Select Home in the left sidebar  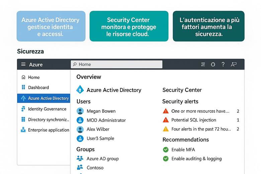click(33, 77)
